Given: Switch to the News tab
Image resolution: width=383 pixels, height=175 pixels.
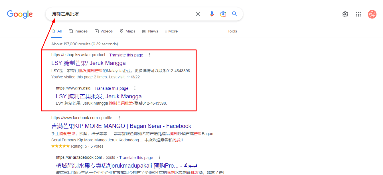Looking at the screenshot, I should (x=150, y=31).
